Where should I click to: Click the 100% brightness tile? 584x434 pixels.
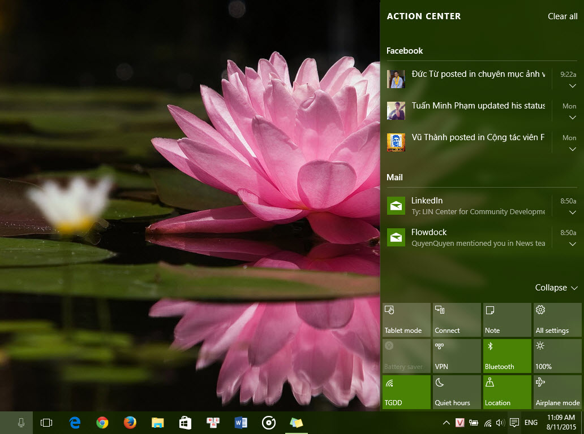click(557, 355)
